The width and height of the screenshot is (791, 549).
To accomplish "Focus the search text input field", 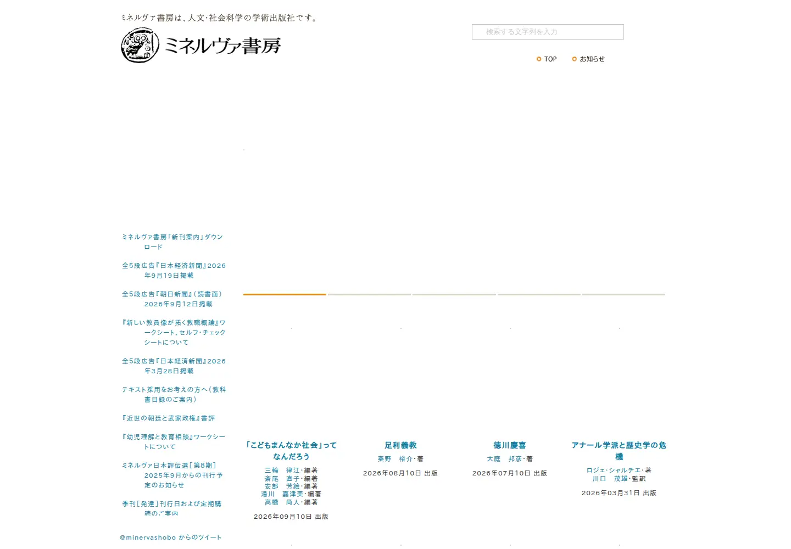I will coord(548,32).
